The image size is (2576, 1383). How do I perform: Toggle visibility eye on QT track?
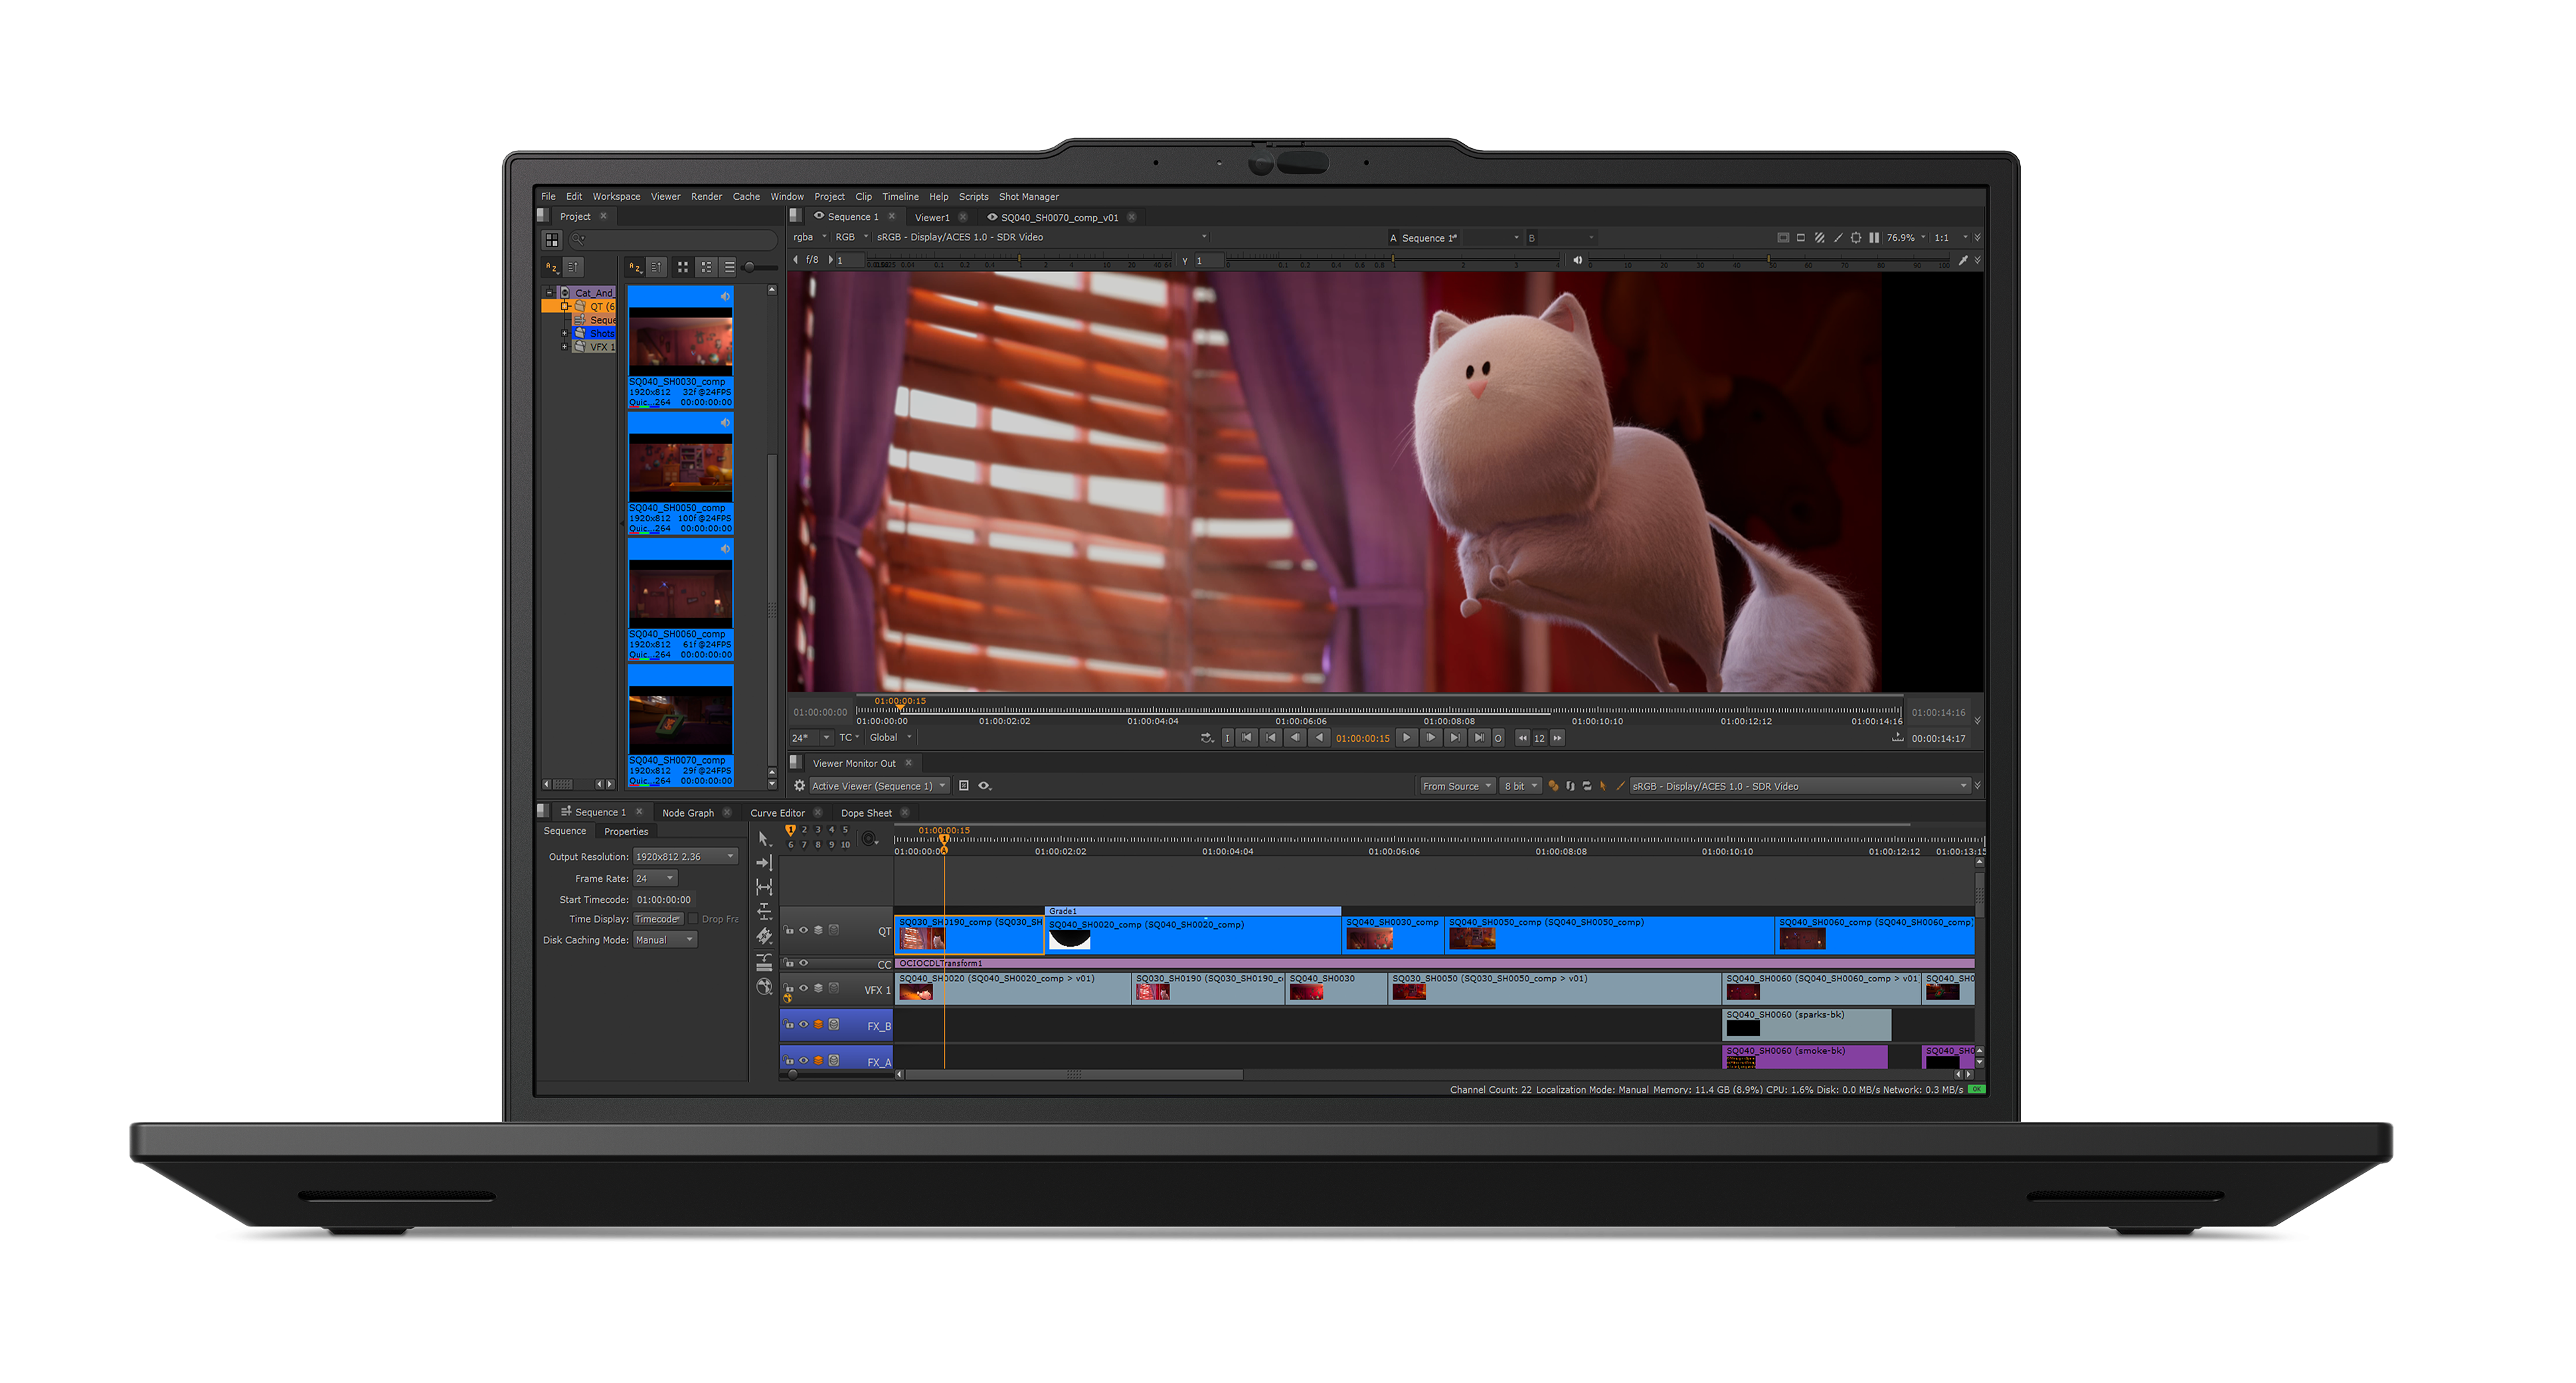pos(803,931)
